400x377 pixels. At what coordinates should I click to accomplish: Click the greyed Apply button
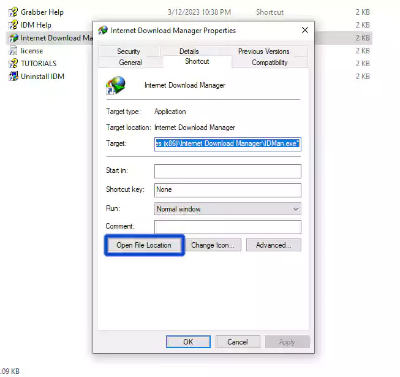[x=287, y=342]
